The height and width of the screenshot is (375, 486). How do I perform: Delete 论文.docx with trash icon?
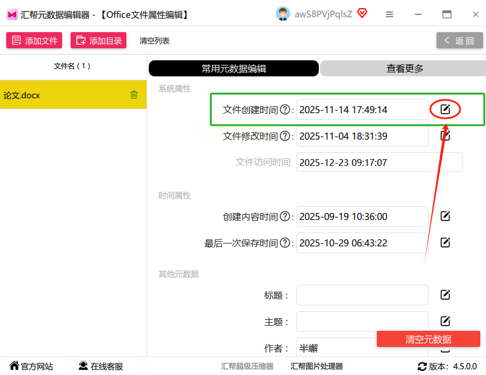(134, 95)
